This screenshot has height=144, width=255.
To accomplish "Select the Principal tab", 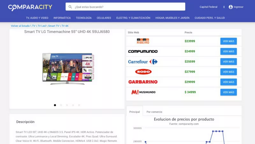I will pyautogui.click(x=135, y=112).
